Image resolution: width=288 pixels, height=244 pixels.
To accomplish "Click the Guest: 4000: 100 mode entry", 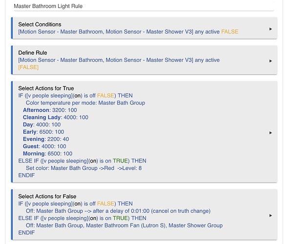I will pos(44,146).
